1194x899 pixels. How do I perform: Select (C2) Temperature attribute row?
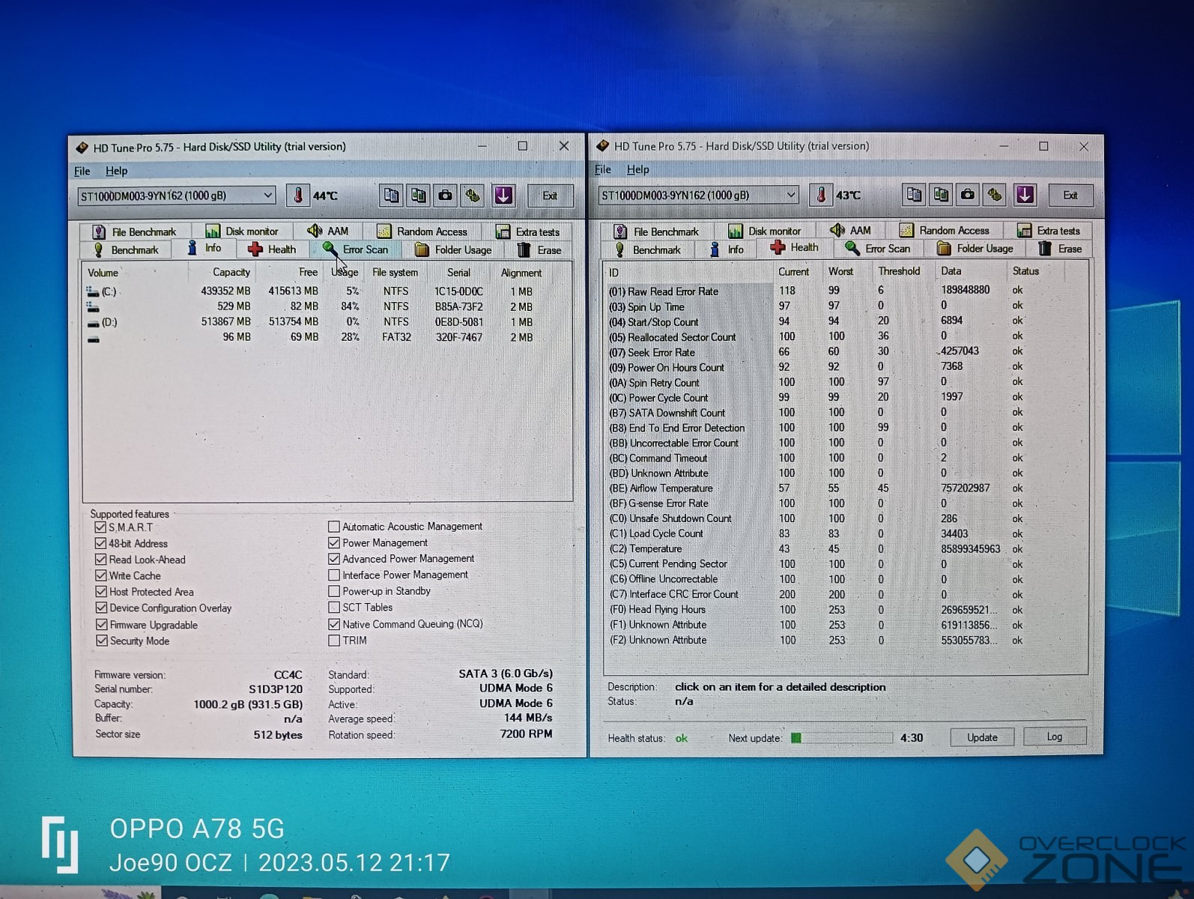[x=845, y=548]
